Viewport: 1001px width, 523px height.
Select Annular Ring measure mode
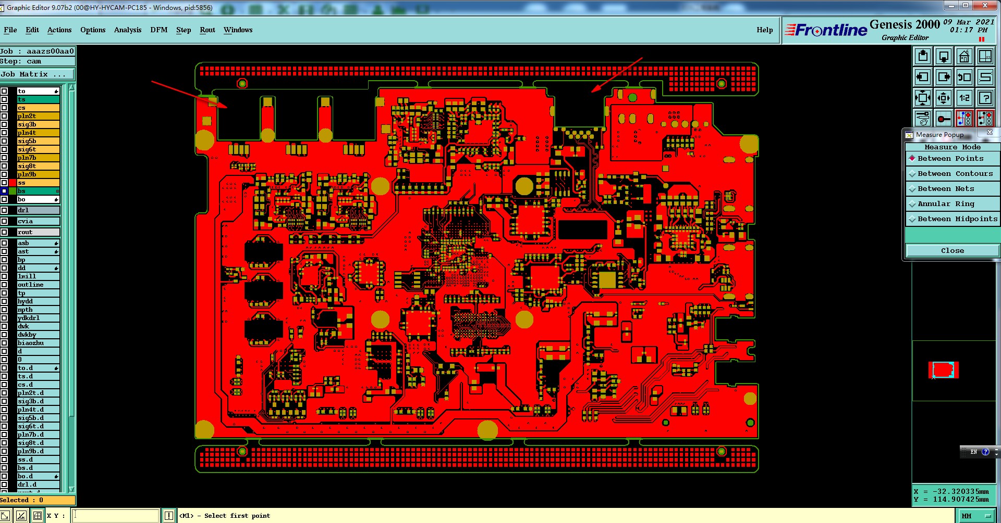coord(953,203)
